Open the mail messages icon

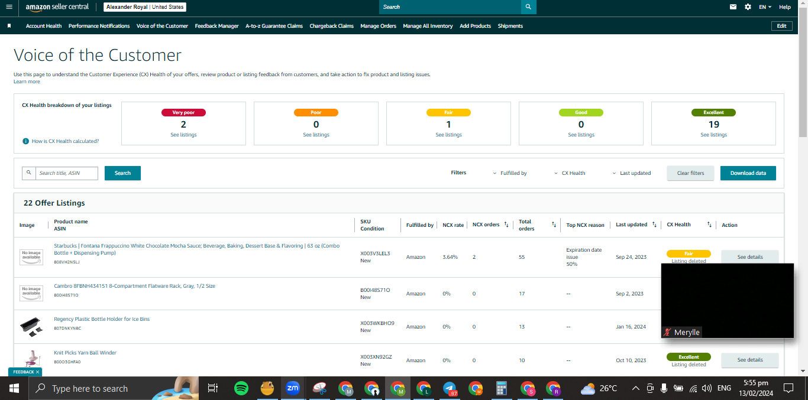(733, 7)
